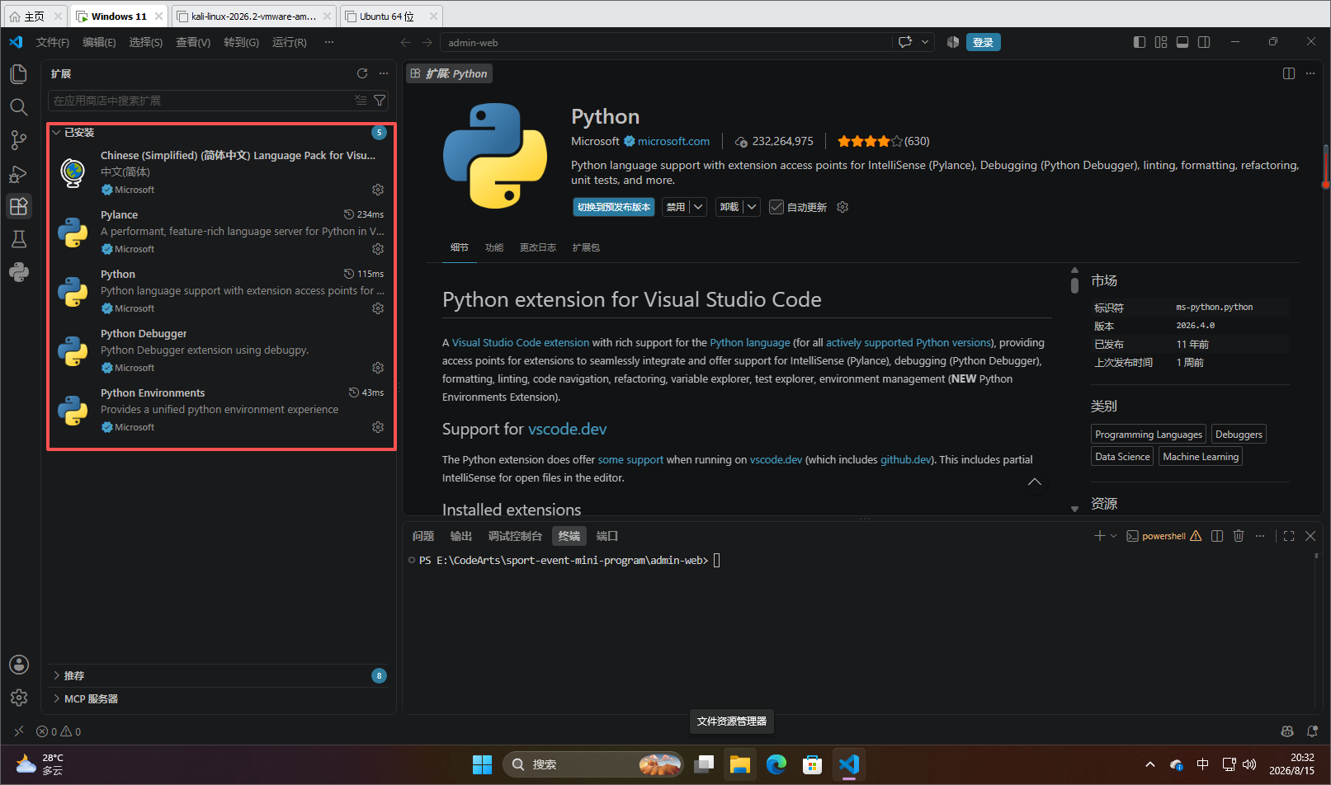Toggle the primary side bar layout button
Image resolution: width=1331 pixels, height=785 pixels.
pyautogui.click(x=1140, y=42)
